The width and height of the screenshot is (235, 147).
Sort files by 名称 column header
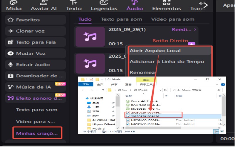point(129,96)
